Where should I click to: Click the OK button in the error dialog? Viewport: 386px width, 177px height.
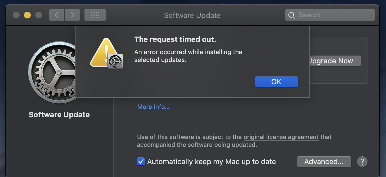pyautogui.click(x=276, y=82)
